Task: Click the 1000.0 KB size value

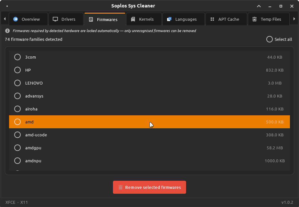Action: [x=275, y=161]
